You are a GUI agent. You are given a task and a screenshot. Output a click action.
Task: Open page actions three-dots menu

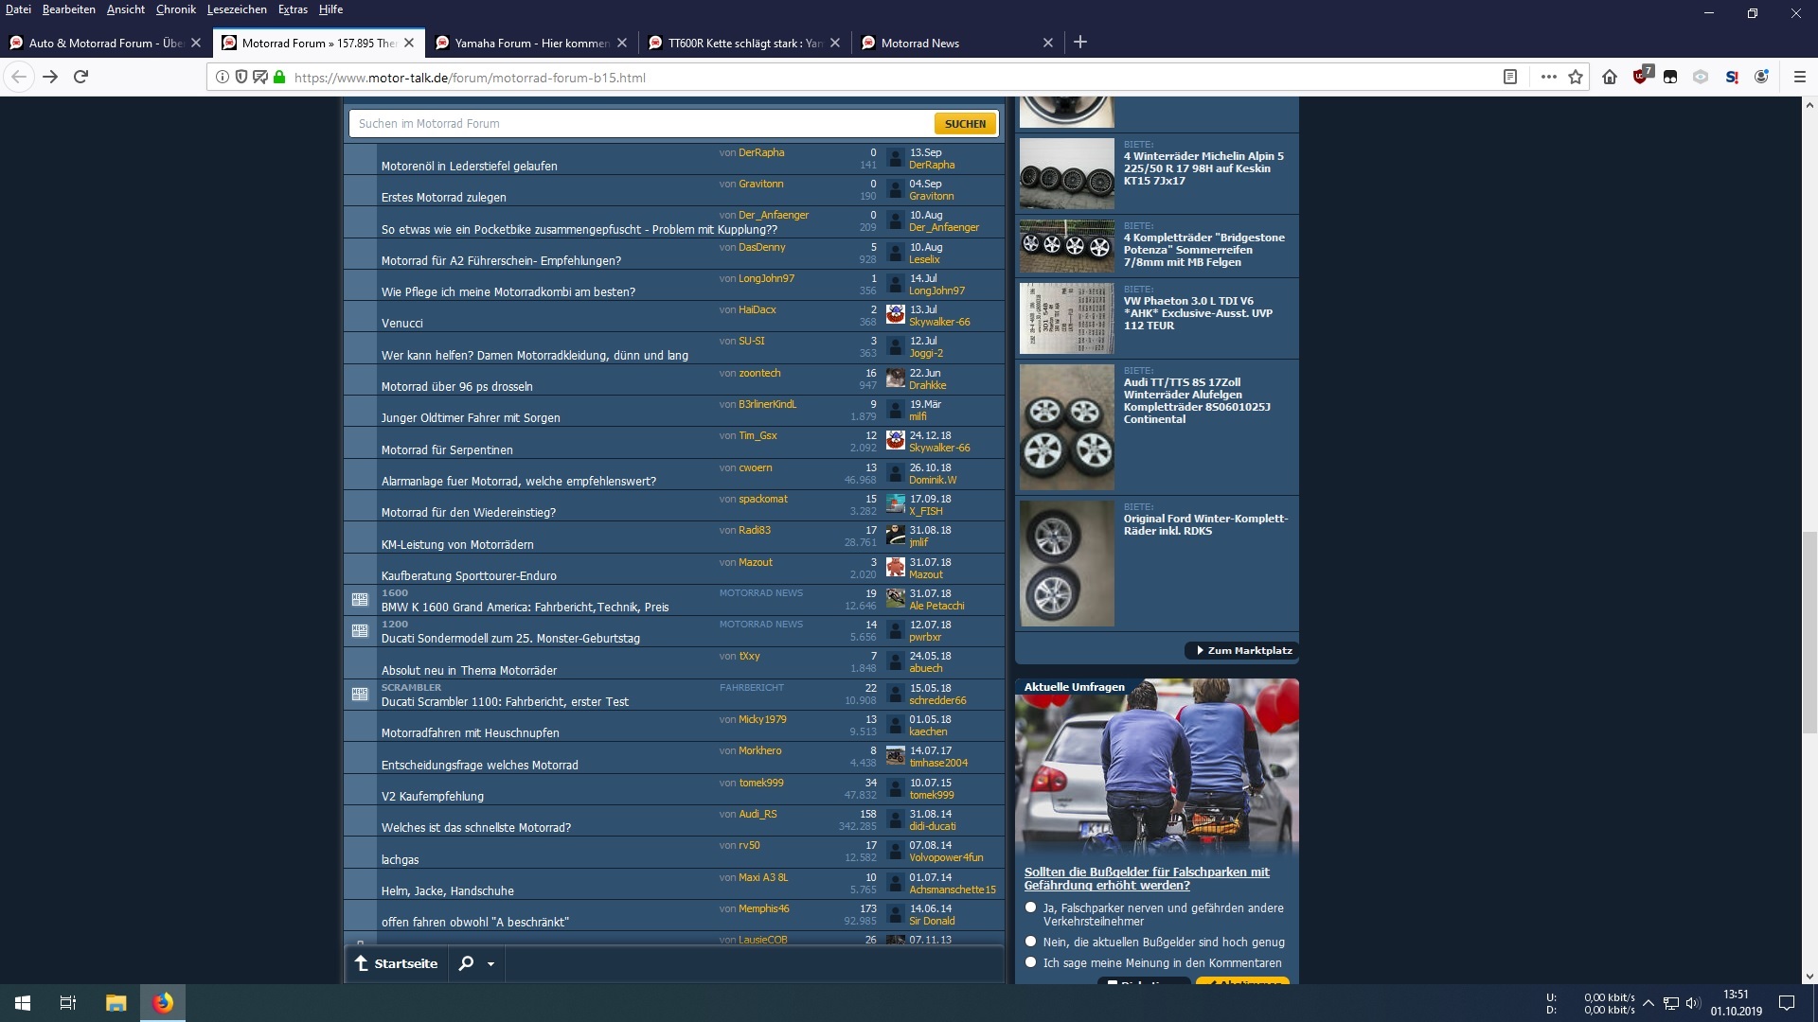point(1548,77)
